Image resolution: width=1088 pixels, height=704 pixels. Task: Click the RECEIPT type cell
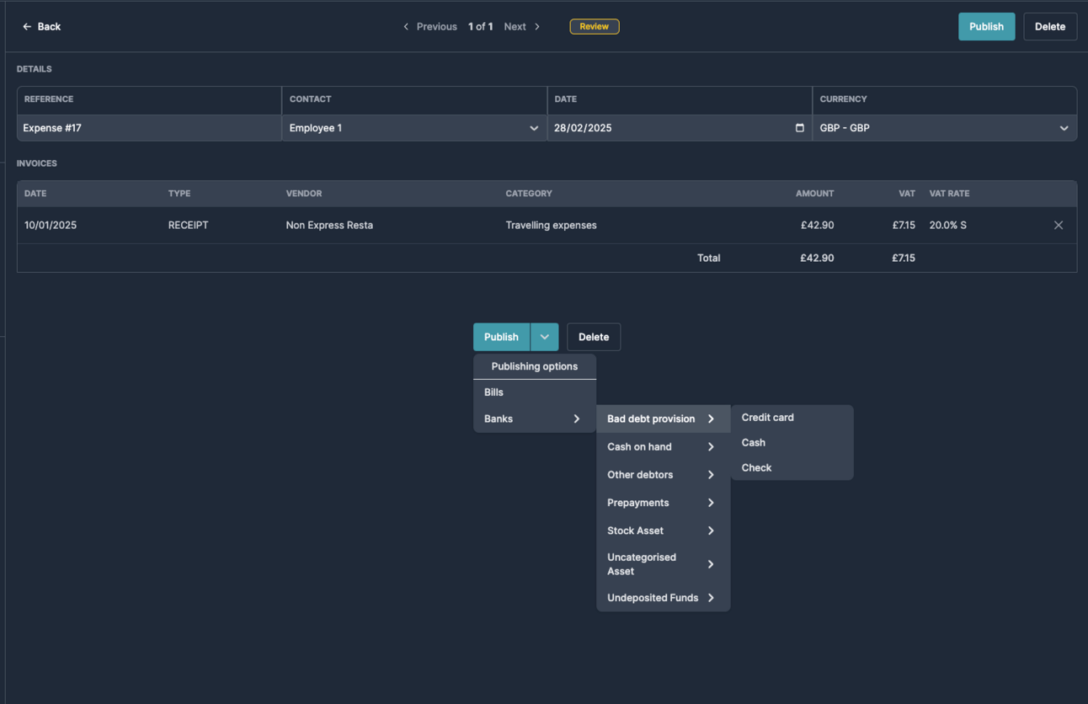click(x=189, y=226)
